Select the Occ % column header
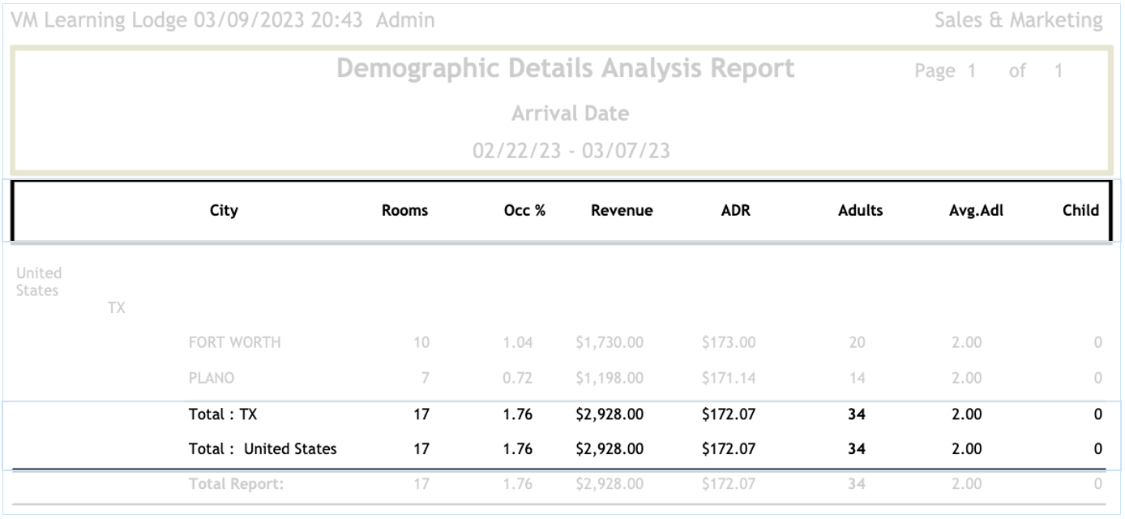The height and width of the screenshot is (519, 1125). (524, 211)
